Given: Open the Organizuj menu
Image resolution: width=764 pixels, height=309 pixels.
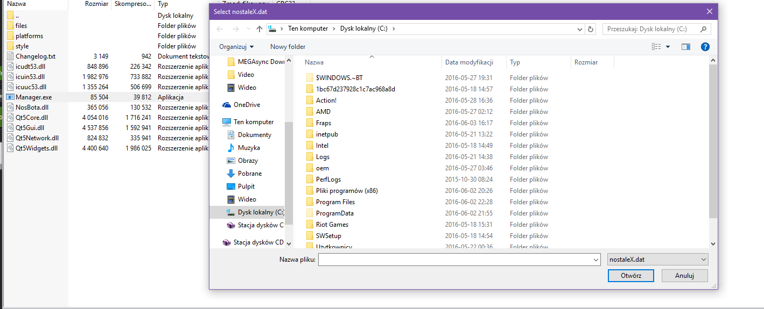Looking at the screenshot, I should (236, 47).
